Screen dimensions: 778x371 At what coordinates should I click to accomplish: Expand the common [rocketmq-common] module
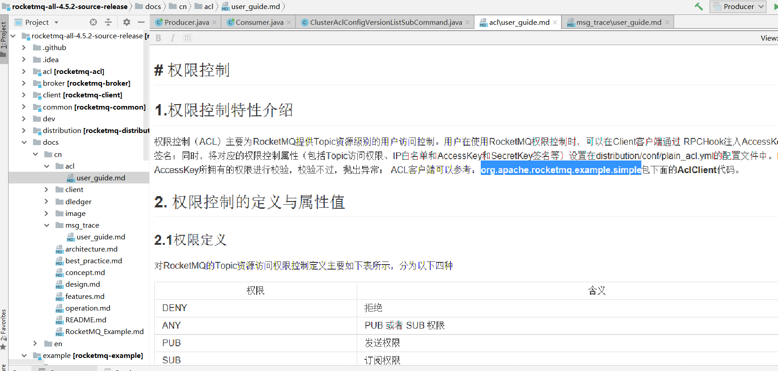pos(24,107)
